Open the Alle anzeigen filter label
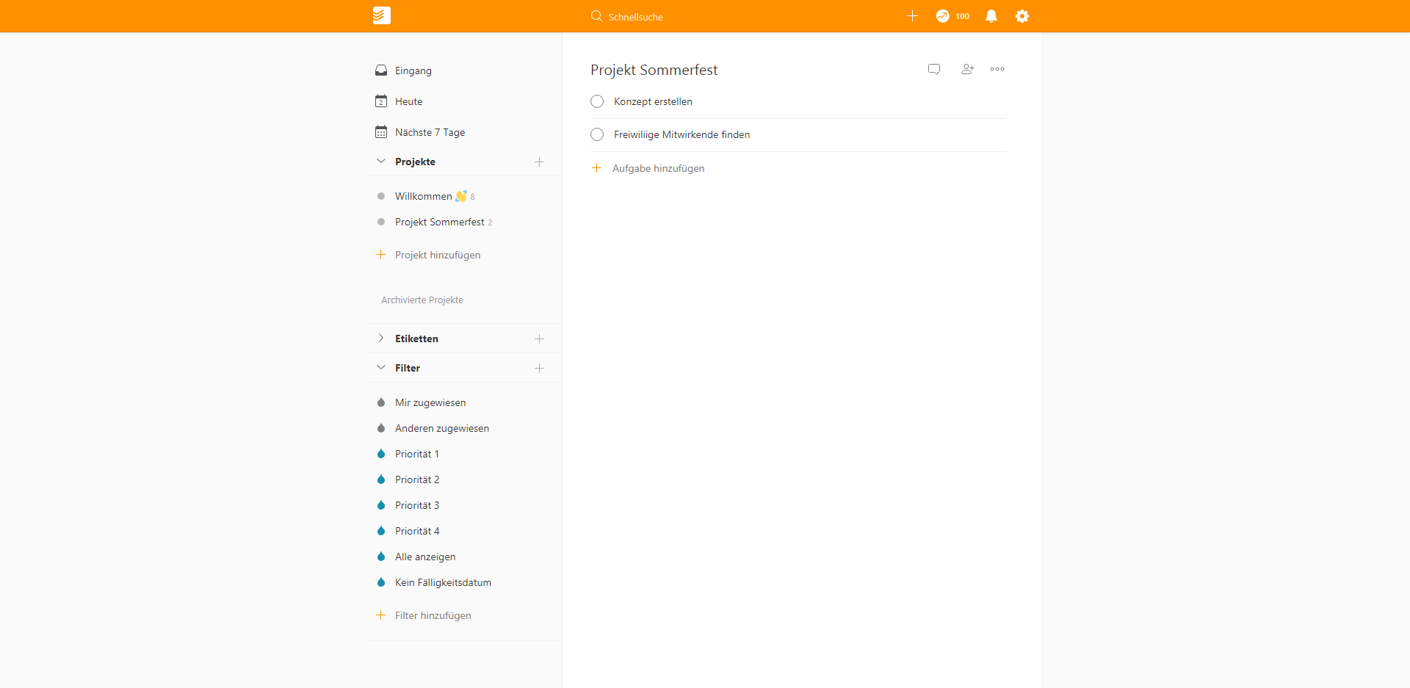The image size is (1410, 688). [425, 557]
